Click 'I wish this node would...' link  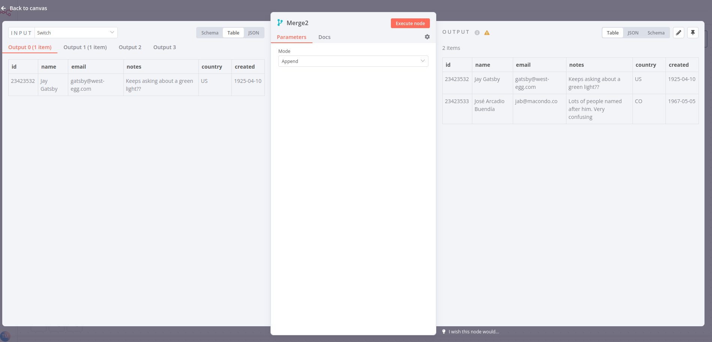tap(474, 331)
